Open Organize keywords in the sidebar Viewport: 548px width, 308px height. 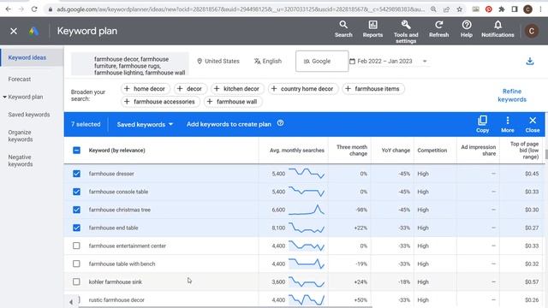[21, 136]
